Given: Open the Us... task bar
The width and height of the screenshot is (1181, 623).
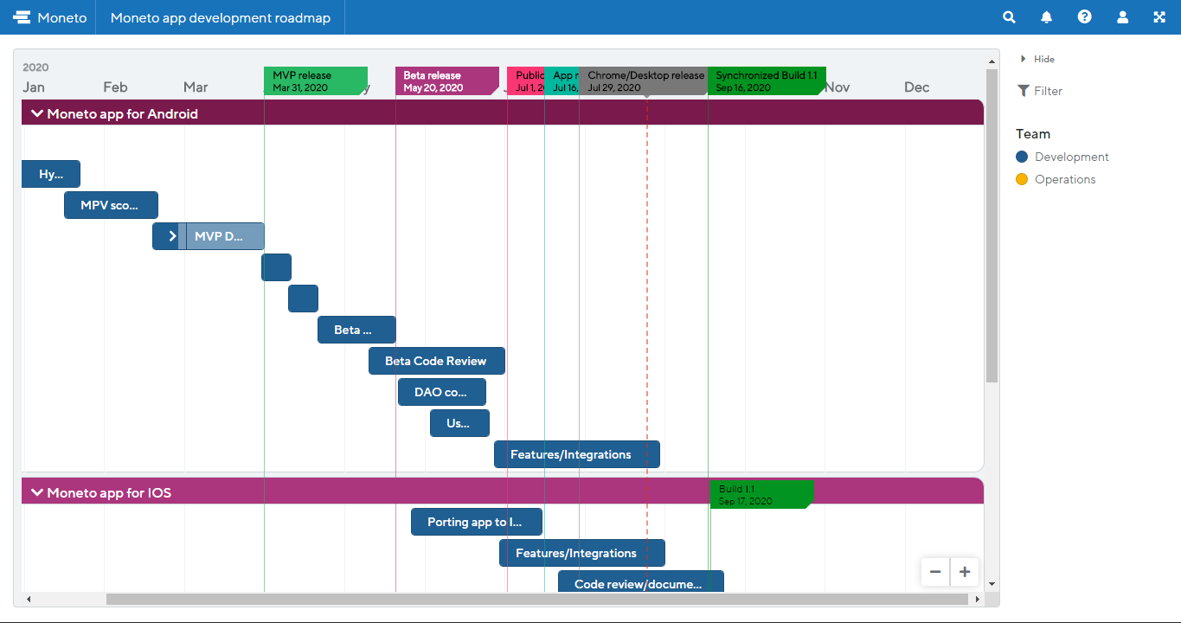Looking at the screenshot, I should [x=459, y=423].
